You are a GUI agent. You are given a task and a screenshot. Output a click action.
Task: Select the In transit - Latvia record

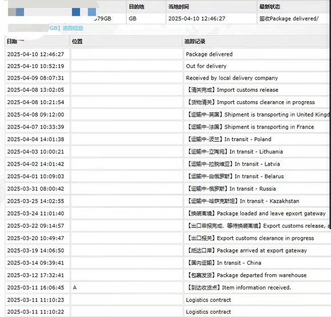click(233, 164)
